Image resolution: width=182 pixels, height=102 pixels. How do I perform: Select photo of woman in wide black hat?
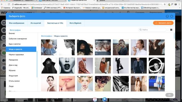pos(85,47)
